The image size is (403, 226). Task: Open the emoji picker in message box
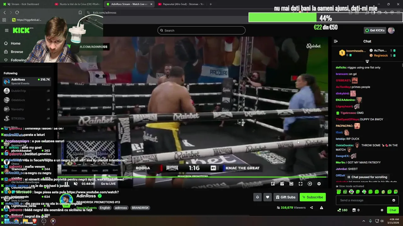[x=394, y=200]
